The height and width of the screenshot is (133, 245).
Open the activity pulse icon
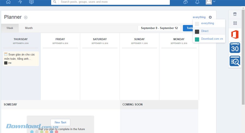point(20,2)
